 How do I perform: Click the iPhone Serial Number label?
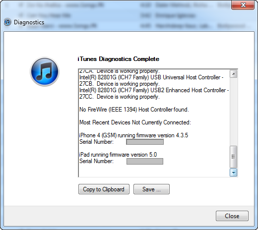point(96,142)
